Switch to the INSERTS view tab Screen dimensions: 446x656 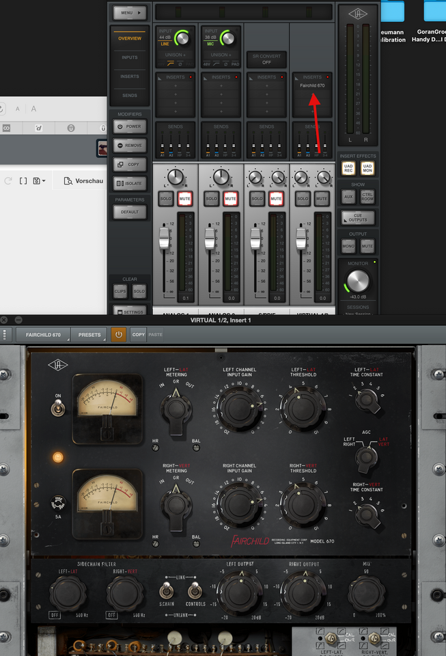click(x=130, y=77)
